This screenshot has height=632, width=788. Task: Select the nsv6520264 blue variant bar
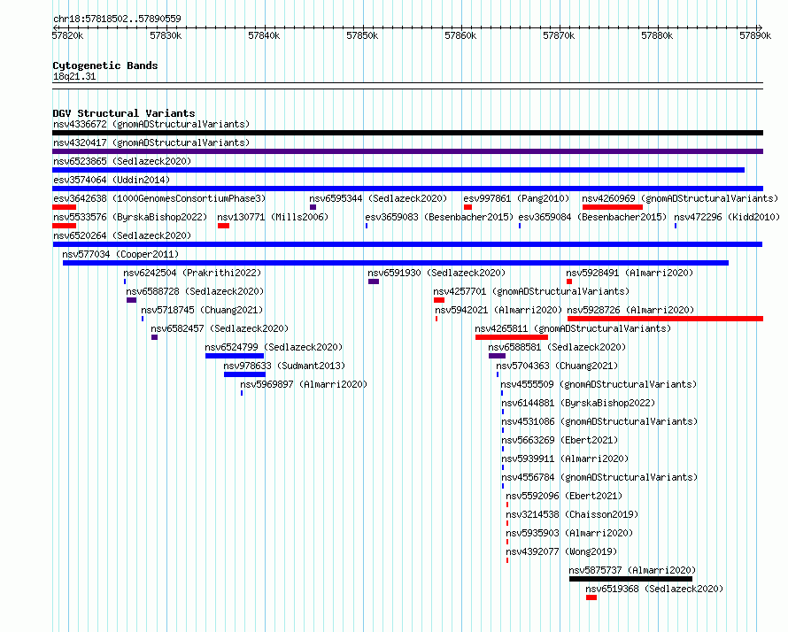407,244
